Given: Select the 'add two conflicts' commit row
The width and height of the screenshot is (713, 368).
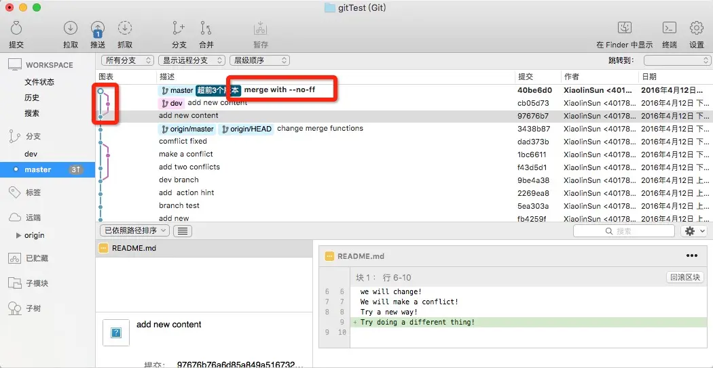Looking at the screenshot, I should click(x=404, y=167).
